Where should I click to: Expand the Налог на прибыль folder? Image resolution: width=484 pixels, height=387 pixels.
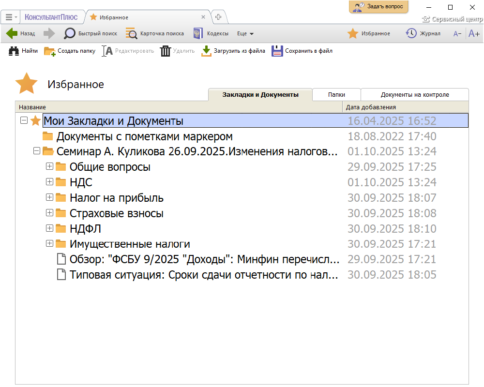click(x=49, y=197)
